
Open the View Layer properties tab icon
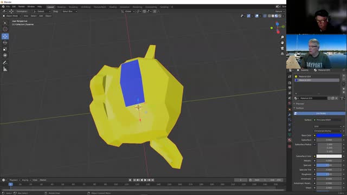click(290, 93)
